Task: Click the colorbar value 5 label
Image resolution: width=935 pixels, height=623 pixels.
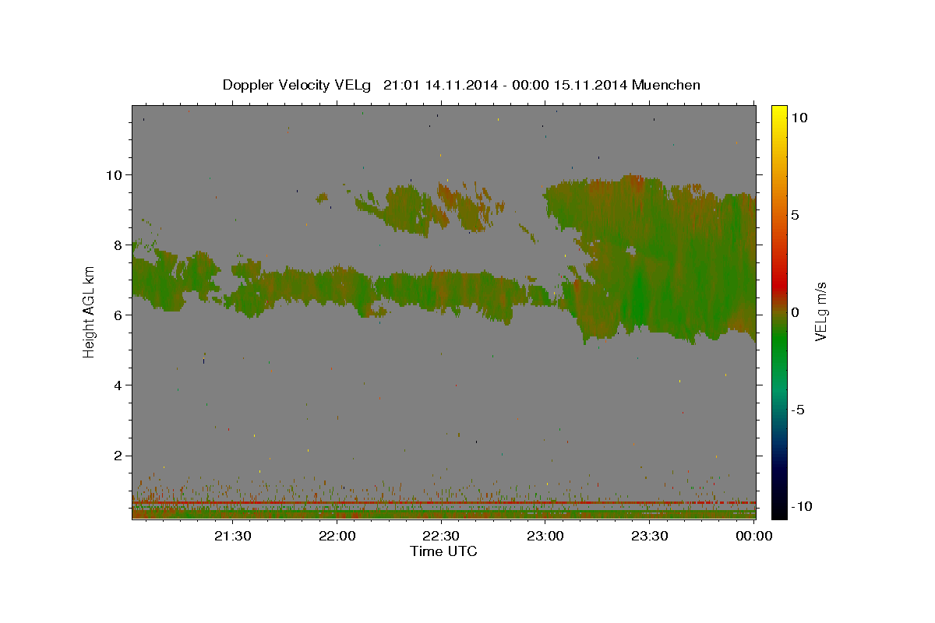Action: point(795,214)
